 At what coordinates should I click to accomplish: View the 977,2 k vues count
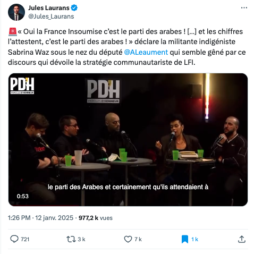pos(96,218)
